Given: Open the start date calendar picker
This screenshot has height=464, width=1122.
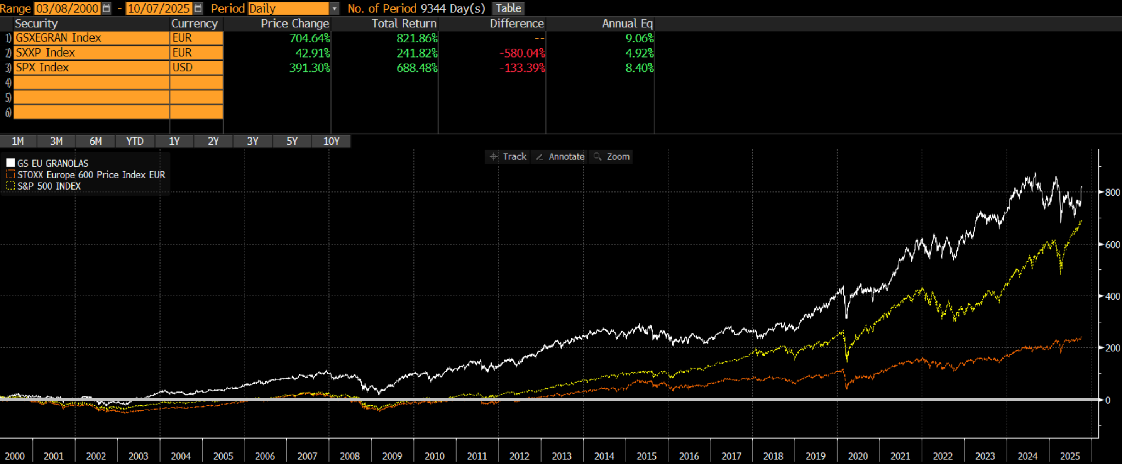Looking at the screenshot, I should [106, 8].
